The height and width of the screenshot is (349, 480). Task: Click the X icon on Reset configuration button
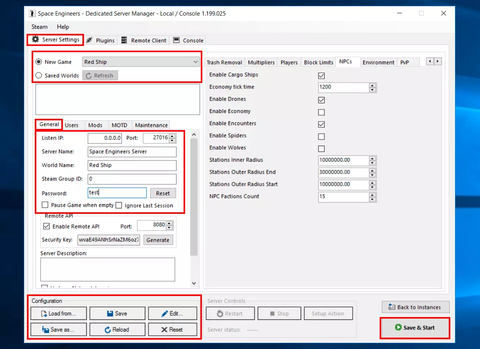[x=164, y=330]
